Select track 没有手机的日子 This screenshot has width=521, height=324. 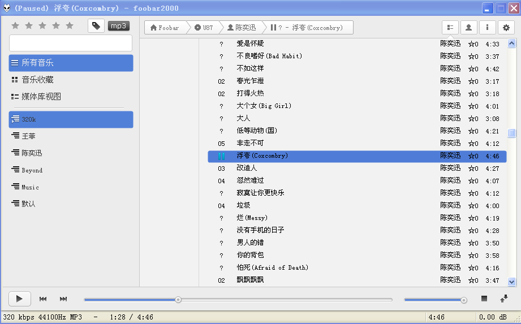(x=357, y=230)
